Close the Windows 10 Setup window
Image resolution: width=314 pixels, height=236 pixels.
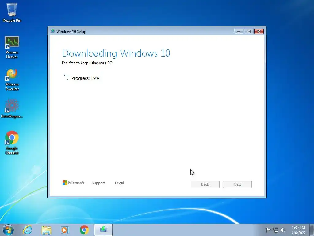click(259, 32)
